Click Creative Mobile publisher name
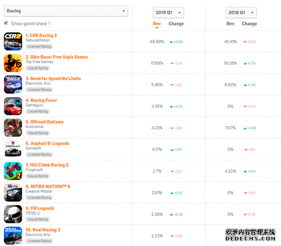 pyautogui.click(x=39, y=191)
